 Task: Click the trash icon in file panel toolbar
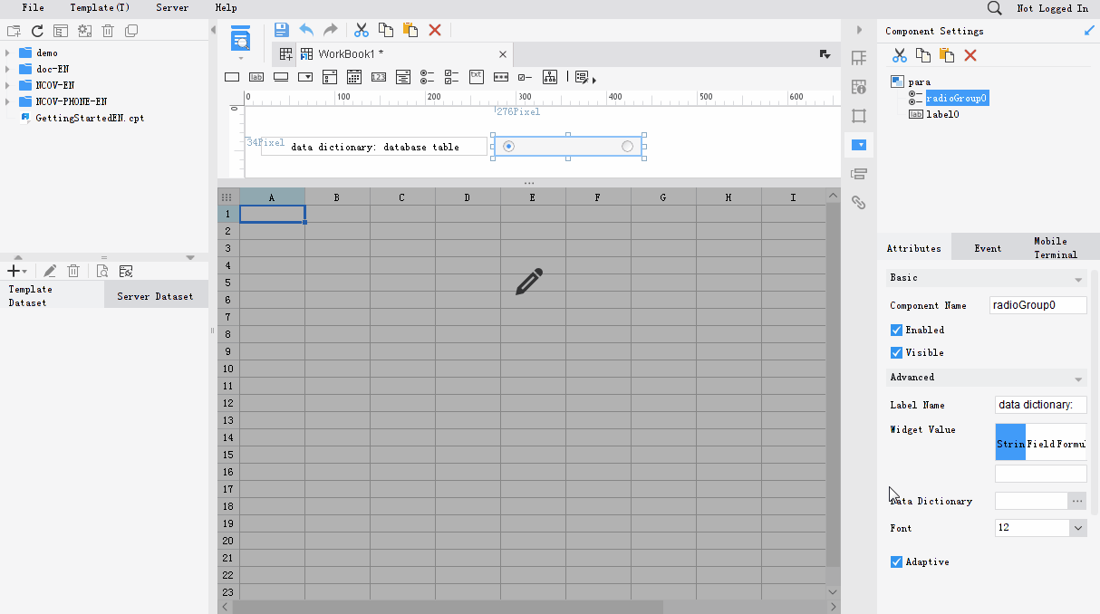(108, 31)
